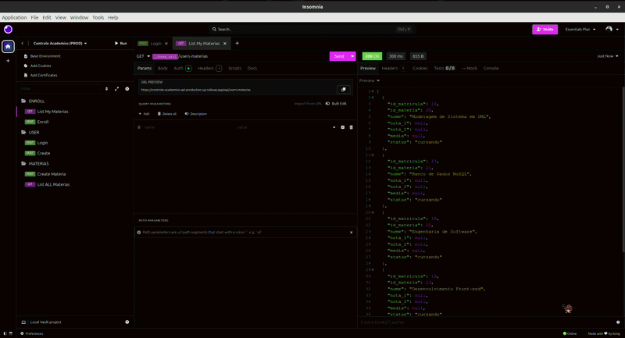Click the response filter help icon
This screenshot has width=625, height=338.
[618, 322]
